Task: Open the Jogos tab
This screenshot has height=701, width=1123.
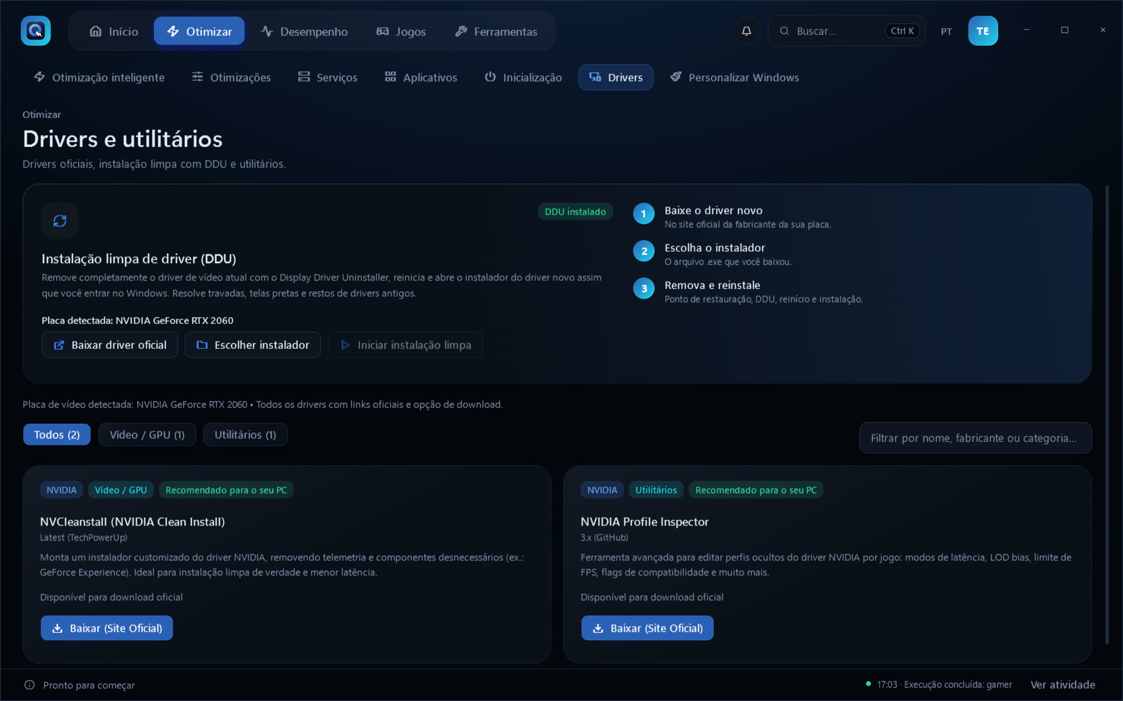Action: point(401,31)
